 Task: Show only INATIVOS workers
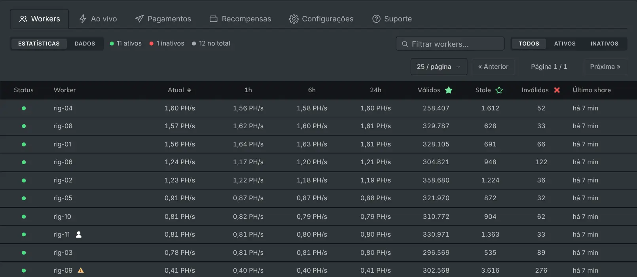pyautogui.click(x=604, y=44)
